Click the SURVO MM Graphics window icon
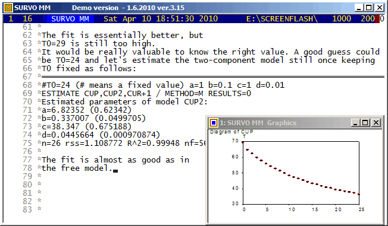Image resolution: width=388 pixels, height=226 pixels. [x=213, y=123]
